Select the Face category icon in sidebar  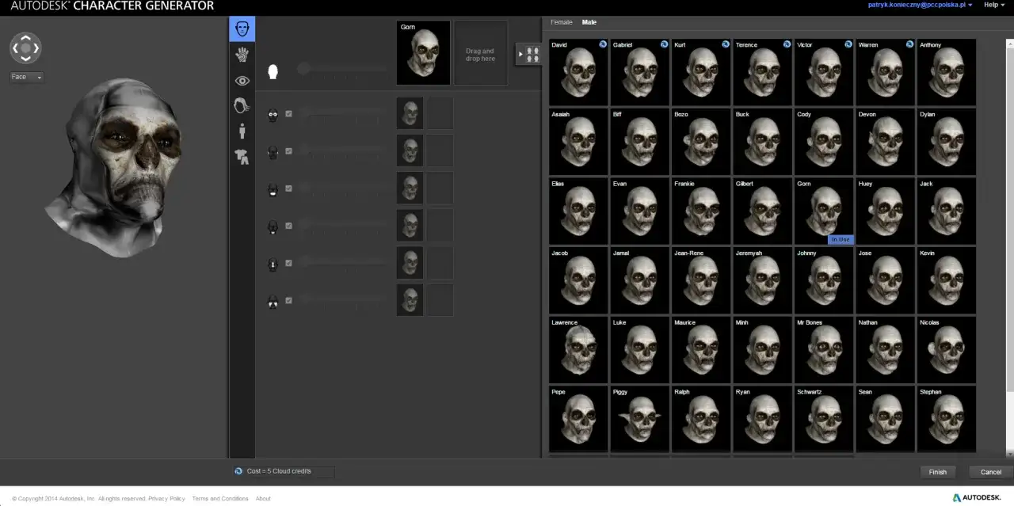point(242,29)
